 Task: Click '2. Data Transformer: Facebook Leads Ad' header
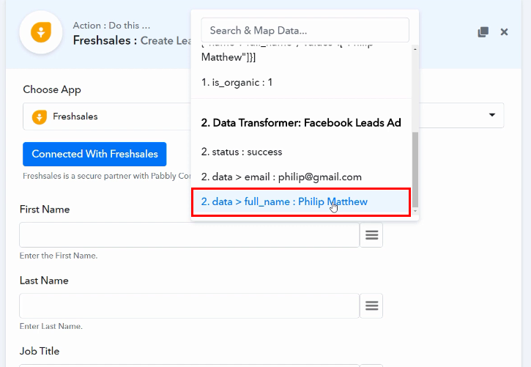pyautogui.click(x=301, y=122)
